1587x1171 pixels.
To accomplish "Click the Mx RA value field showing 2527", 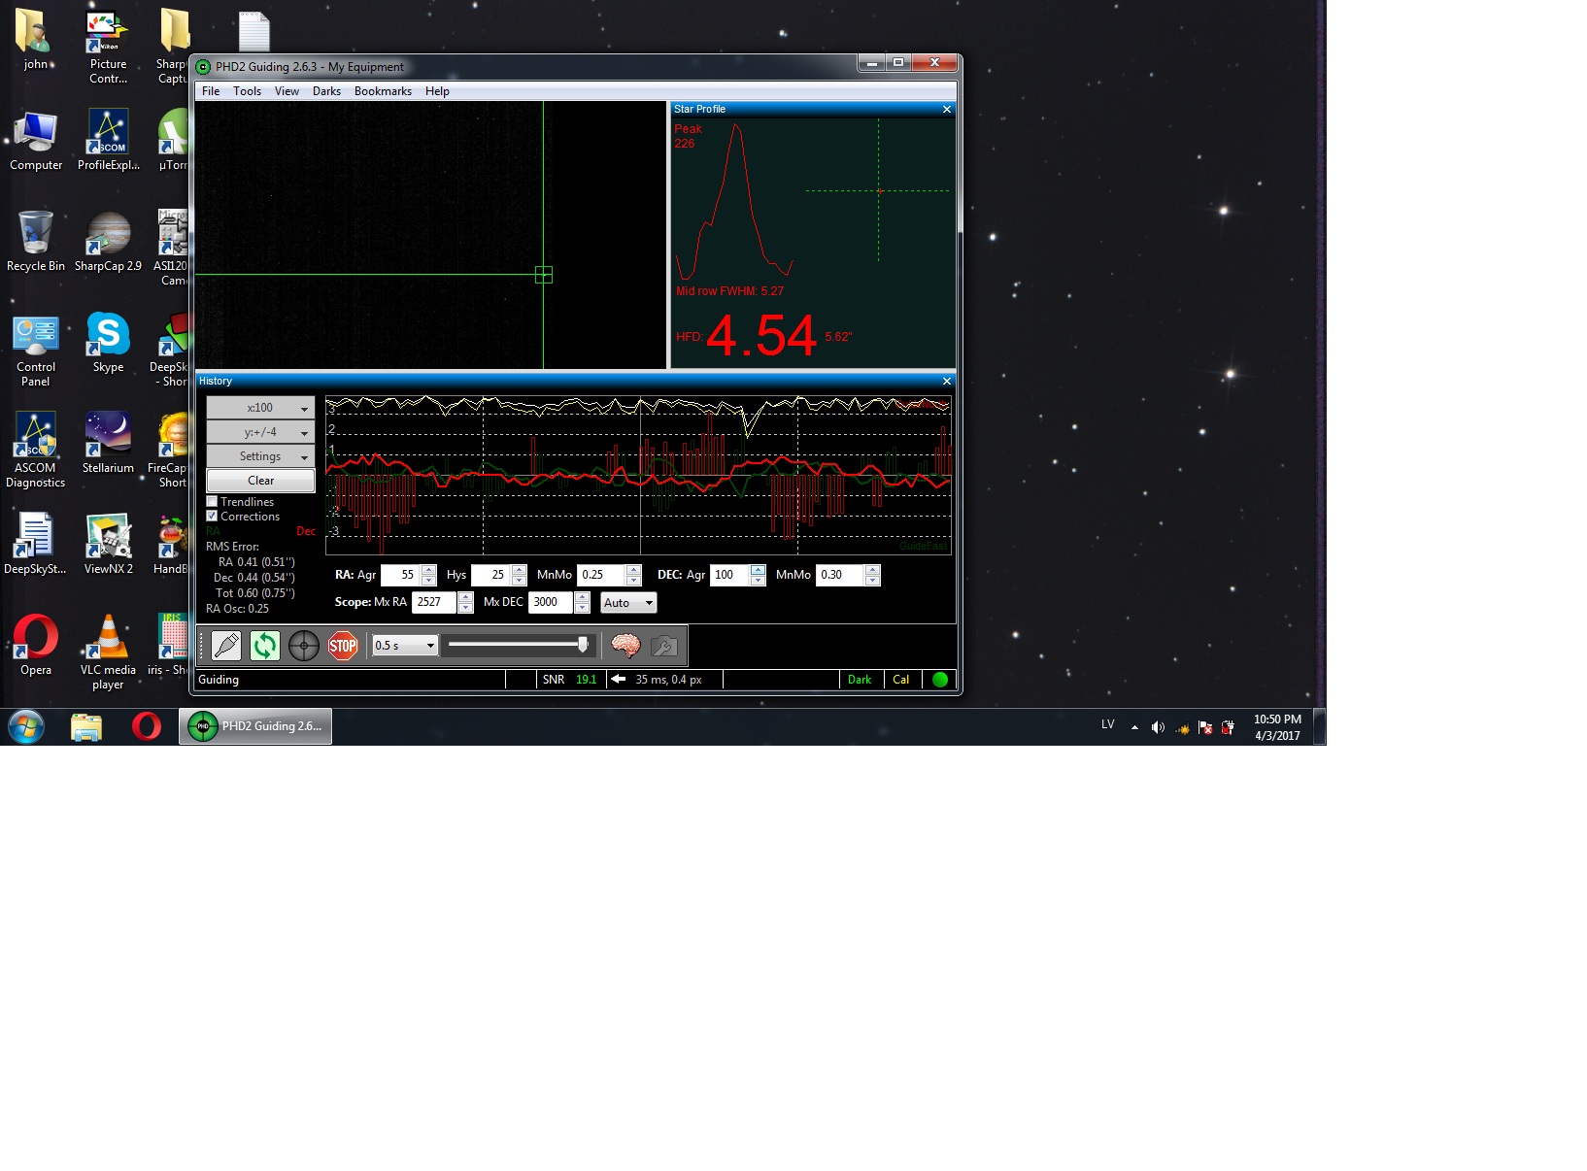I will click(434, 602).
